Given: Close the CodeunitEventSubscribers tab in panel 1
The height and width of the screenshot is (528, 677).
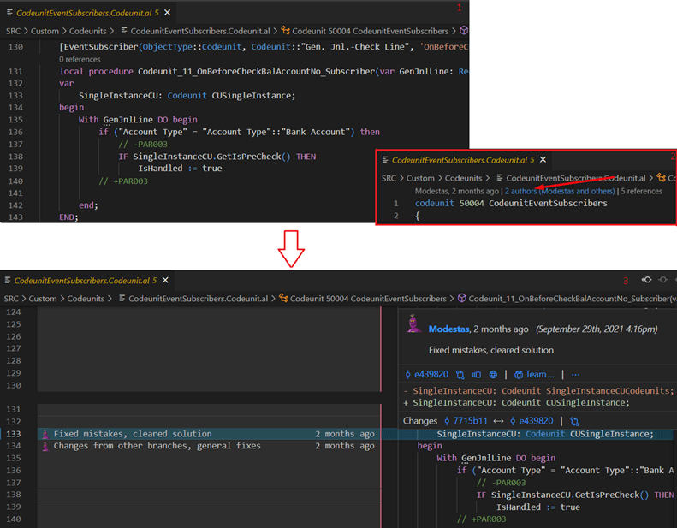Looking at the screenshot, I should (167, 13).
